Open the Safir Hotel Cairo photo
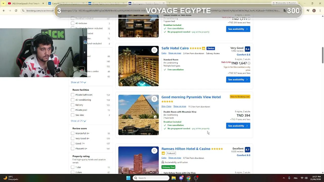The image size is (324, 182). [x=138, y=66]
